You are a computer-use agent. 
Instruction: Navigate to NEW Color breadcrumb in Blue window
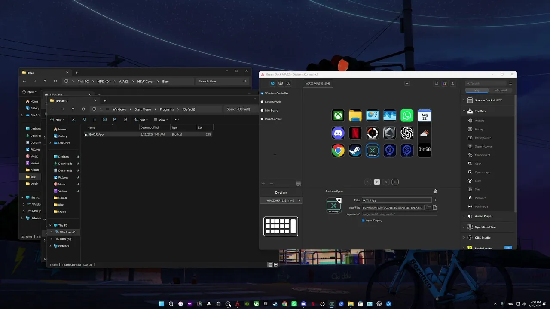(145, 82)
